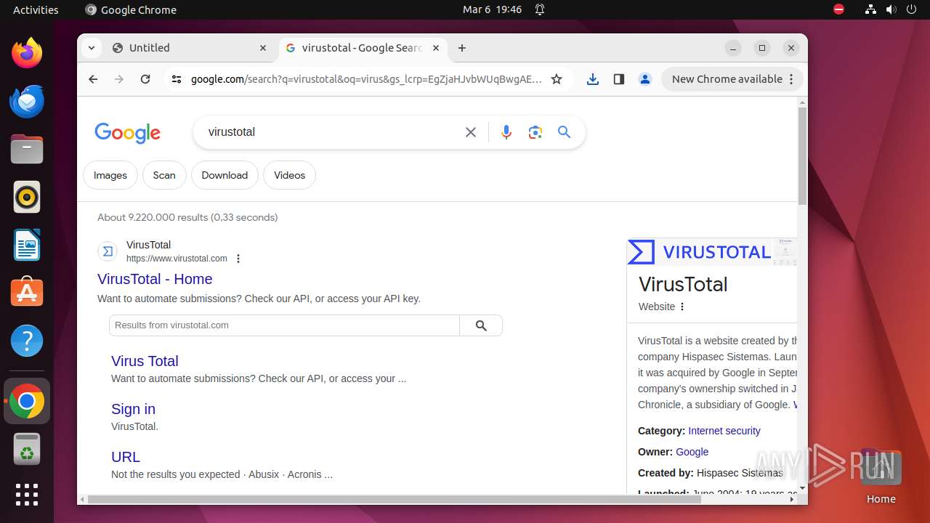The image size is (930, 523).
Task: Search by image with Google Lens
Action: point(535,132)
